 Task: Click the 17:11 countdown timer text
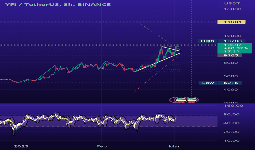[231, 52]
